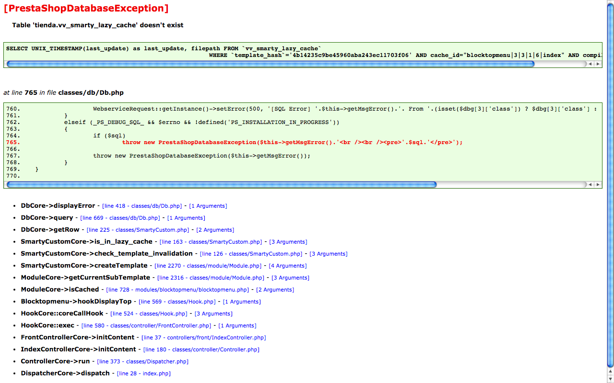Screen dimensions: 614x383
Task: Show '3 Arguments' for HookCore::coreCallHook
Action: click(214, 314)
